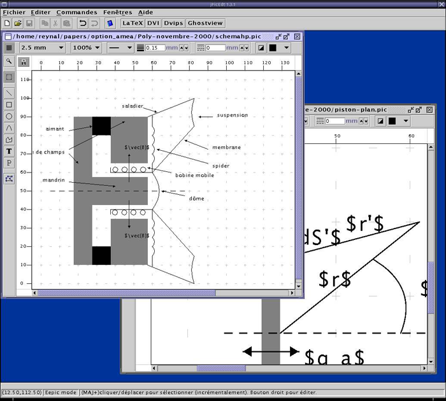Image resolution: width=446 pixels, height=401 pixels.
Task: Open the Fenêtres menu
Action: pyautogui.click(x=117, y=12)
